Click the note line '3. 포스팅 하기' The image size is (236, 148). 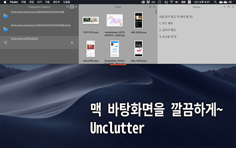pos(168,37)
